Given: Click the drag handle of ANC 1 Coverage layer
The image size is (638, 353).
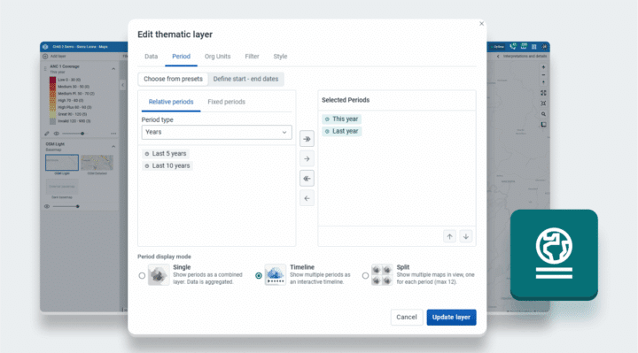Looking at the screenshot, I should [x=45, y=69].
